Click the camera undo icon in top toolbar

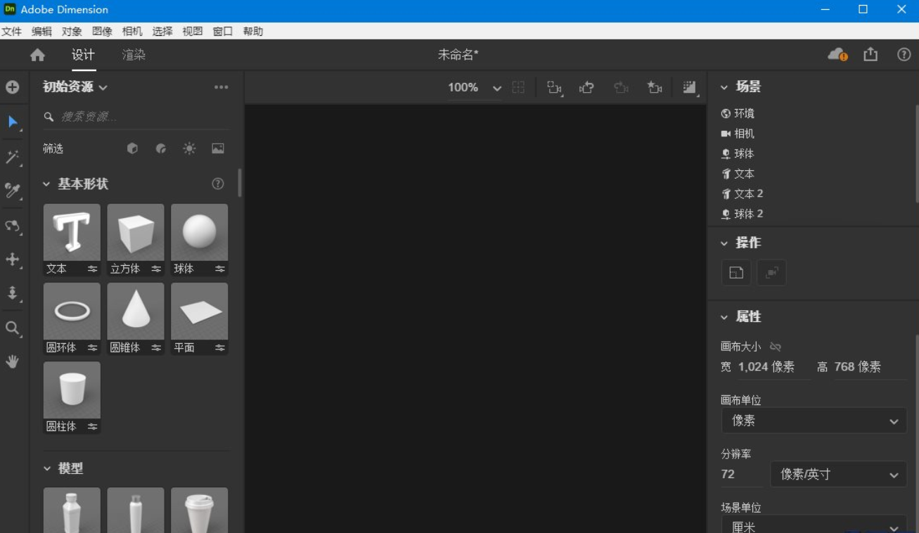click(587, 87)
